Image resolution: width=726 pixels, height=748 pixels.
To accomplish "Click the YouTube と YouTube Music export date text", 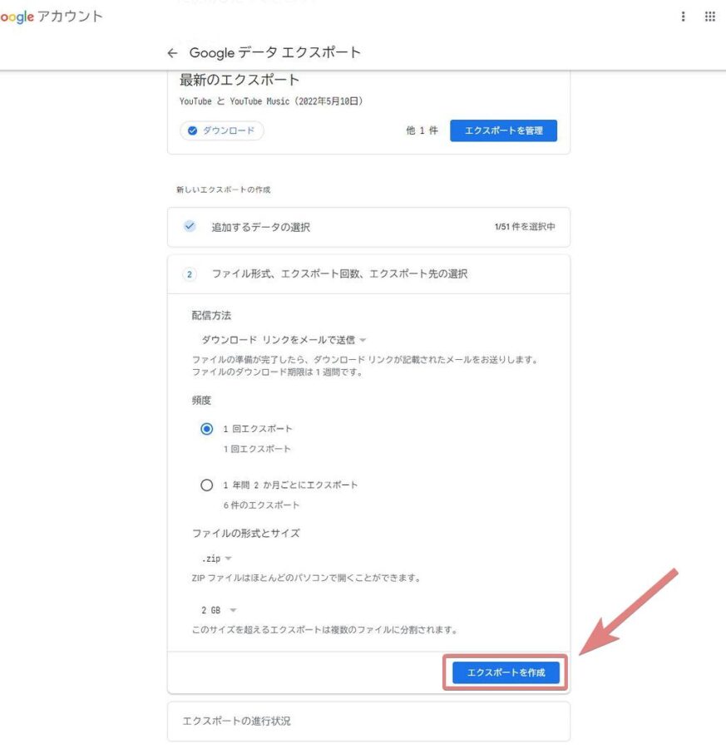I will click(270, 101).
